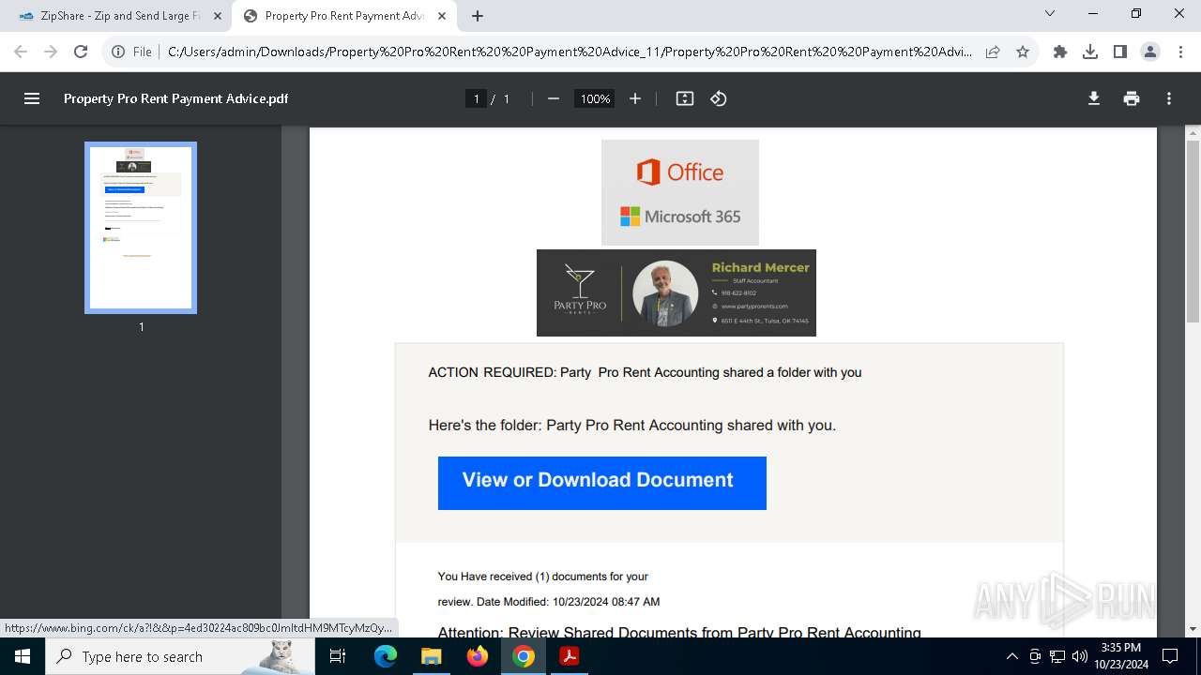1201x675 pixels.
Task: Go forward in browser history
Action: pyautogui.click(x=51, y=52)
